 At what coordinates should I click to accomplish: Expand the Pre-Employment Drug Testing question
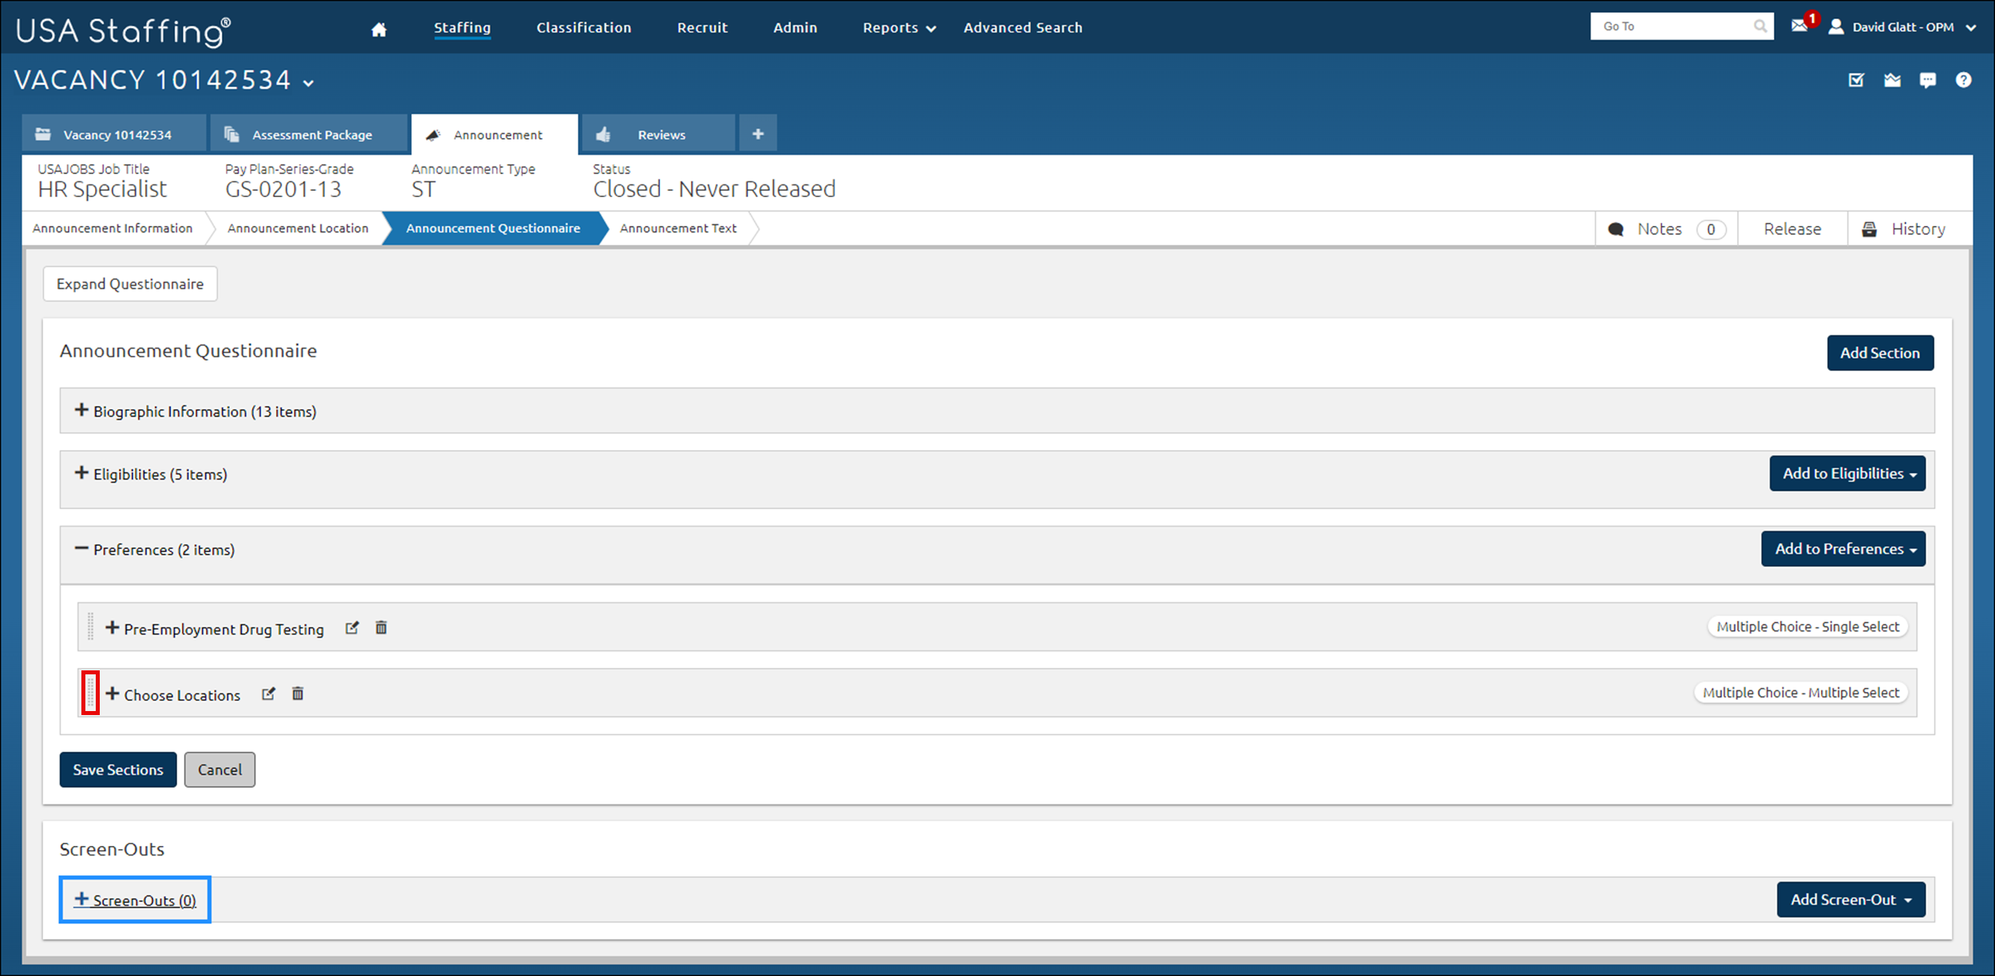click(113, 628)
